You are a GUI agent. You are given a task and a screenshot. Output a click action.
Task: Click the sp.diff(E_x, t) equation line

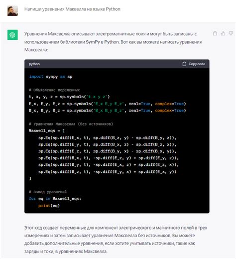[108, 138]
